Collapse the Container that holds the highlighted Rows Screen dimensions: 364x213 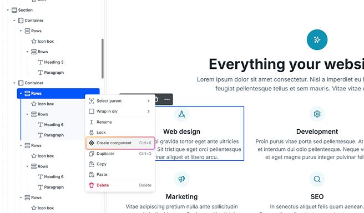[x=14, y=83]
